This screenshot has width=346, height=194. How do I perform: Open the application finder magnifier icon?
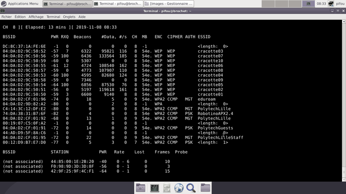pos(191,188)
